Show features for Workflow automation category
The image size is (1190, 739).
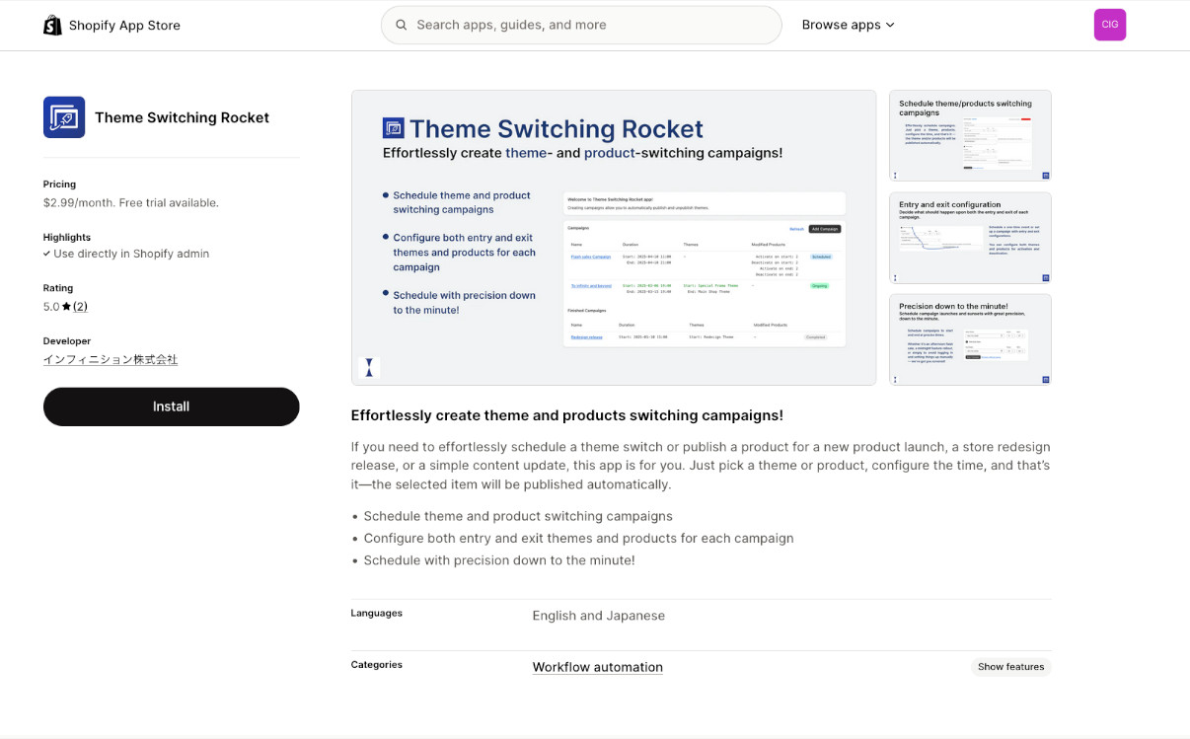tap(1010, 667)
